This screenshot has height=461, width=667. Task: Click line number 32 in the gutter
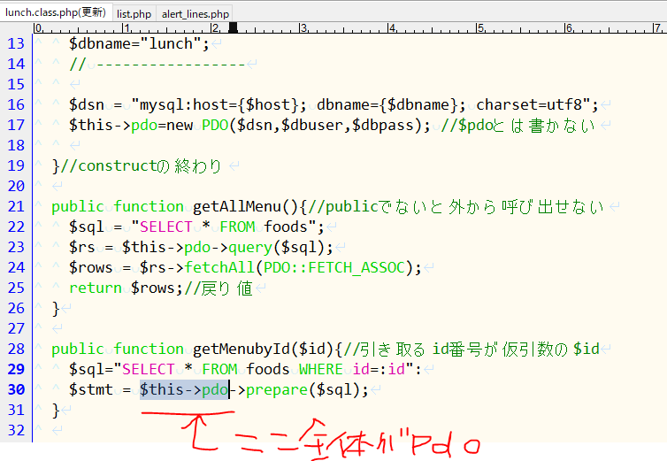click(16, 430)
